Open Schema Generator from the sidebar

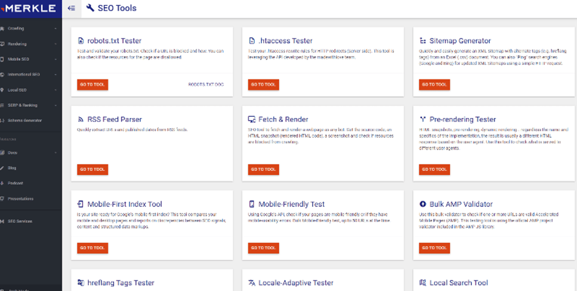[24, 120]
